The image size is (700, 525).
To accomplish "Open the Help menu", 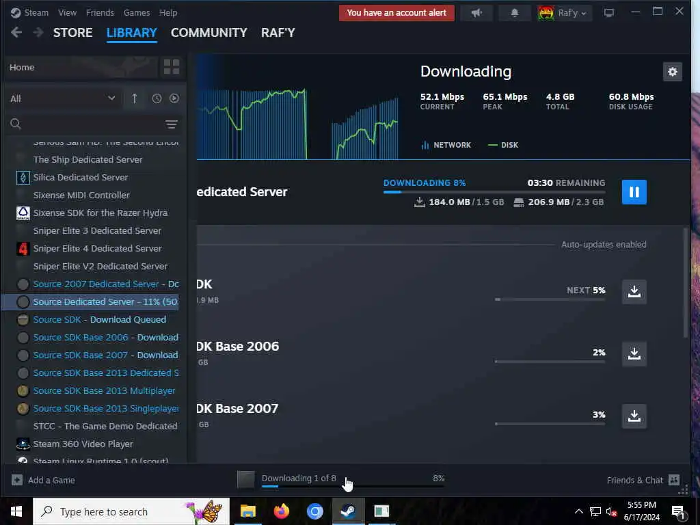I will click(168, 12).
